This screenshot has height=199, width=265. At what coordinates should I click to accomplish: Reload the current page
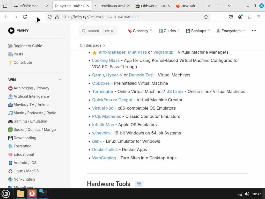point(25,17)
